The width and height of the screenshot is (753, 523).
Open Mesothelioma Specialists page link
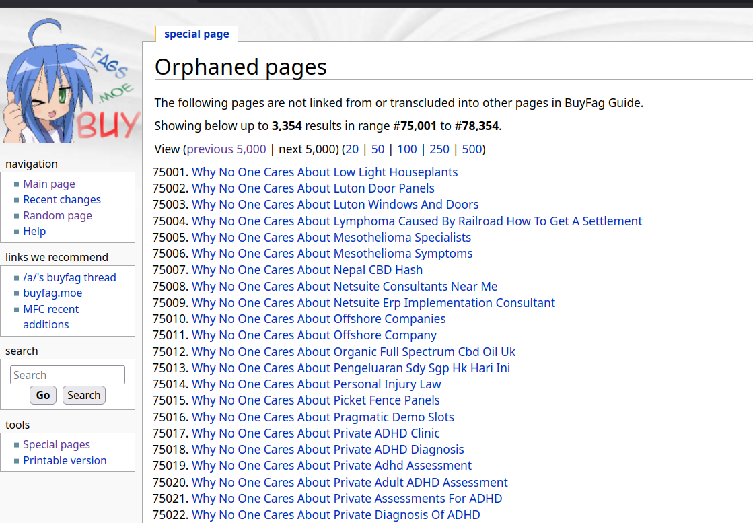tap(331, 238)
